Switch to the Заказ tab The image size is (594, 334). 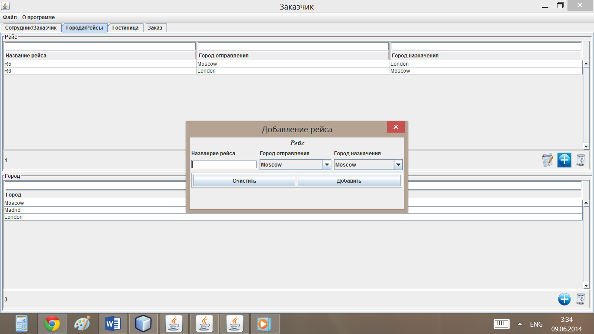click(154, 28)
